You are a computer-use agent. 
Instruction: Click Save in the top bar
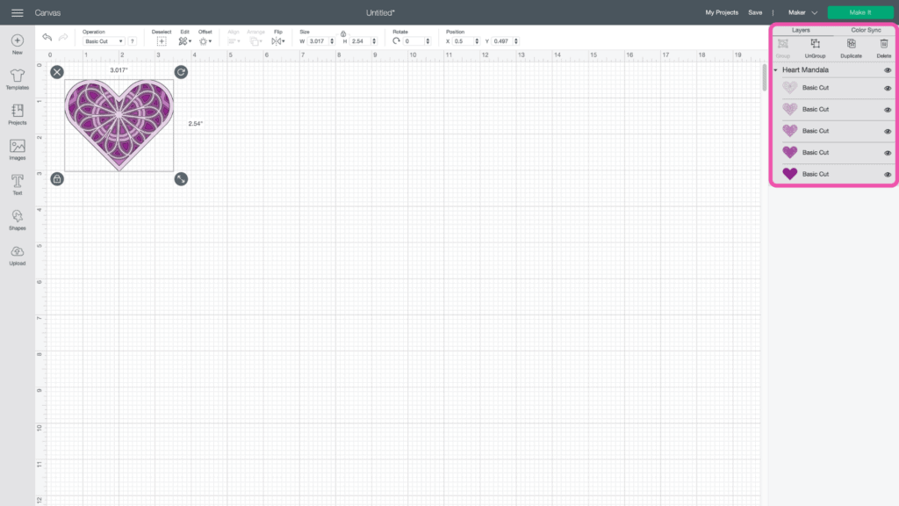point(755,12)
